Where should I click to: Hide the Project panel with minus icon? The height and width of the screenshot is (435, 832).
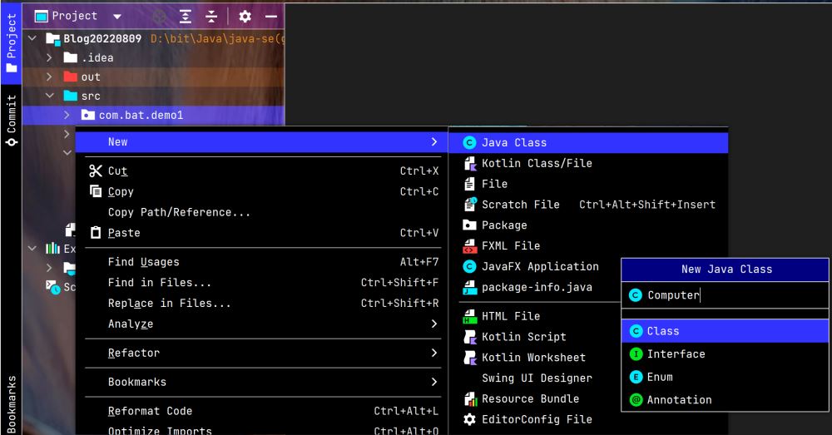pos(270,17)
